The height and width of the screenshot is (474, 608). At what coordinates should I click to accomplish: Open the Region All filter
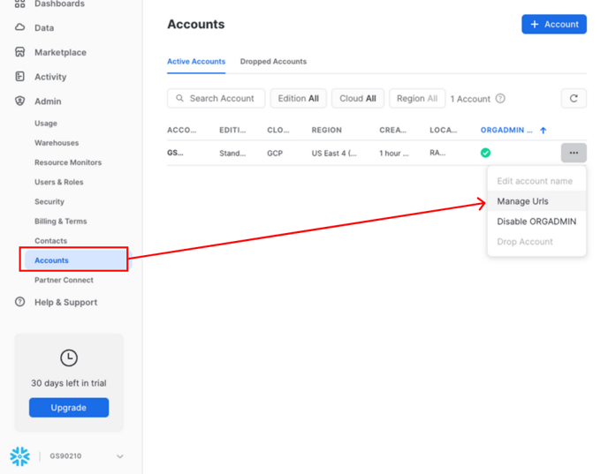pyautogui.click(x=417, y=98)
